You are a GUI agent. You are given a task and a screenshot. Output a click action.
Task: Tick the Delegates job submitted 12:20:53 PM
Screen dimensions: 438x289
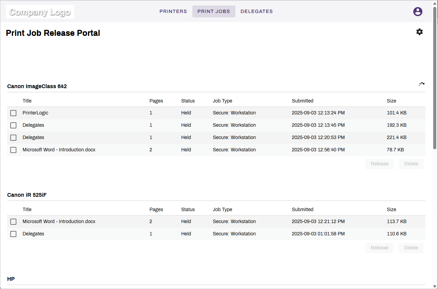(x=13, y=138)
